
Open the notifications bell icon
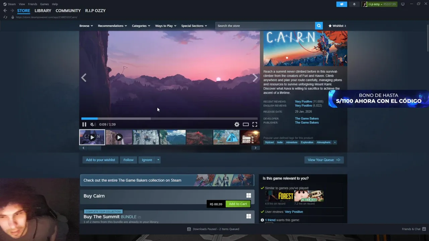point(354,4)
